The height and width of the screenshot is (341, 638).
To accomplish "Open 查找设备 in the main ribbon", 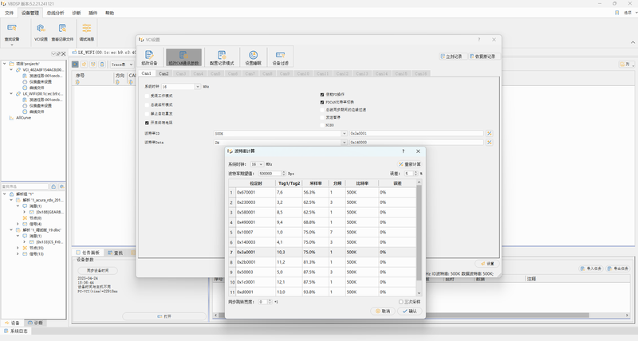I will point(12,33).
